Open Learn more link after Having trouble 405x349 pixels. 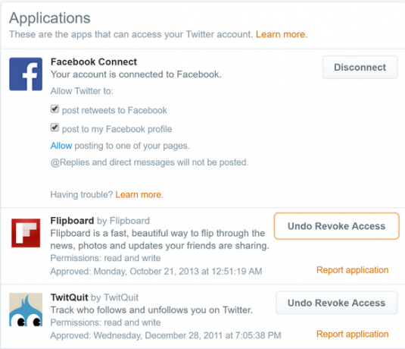coord(139,194)
